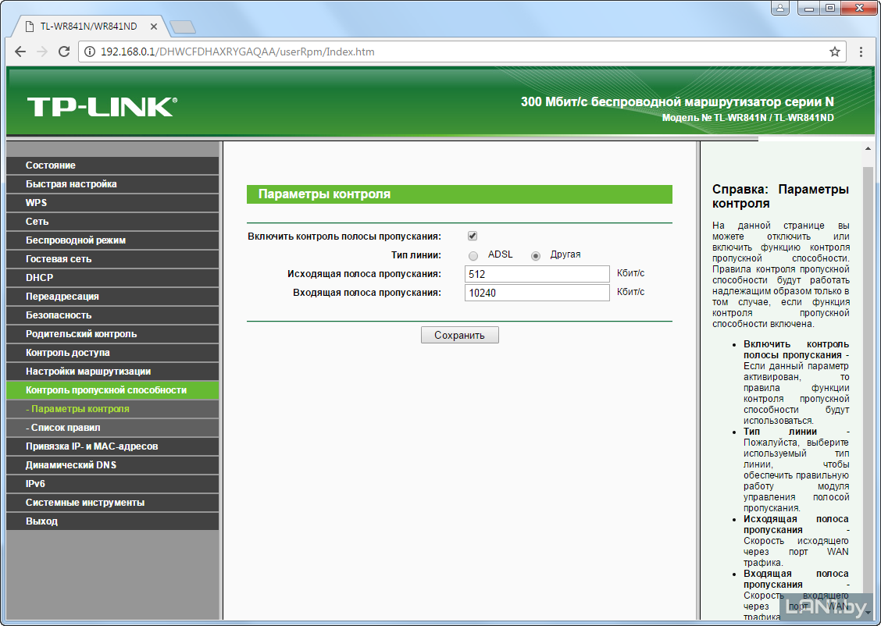Click the Выход logout menu item
Viewport: 881px width, 626px height.
[112, 521]
